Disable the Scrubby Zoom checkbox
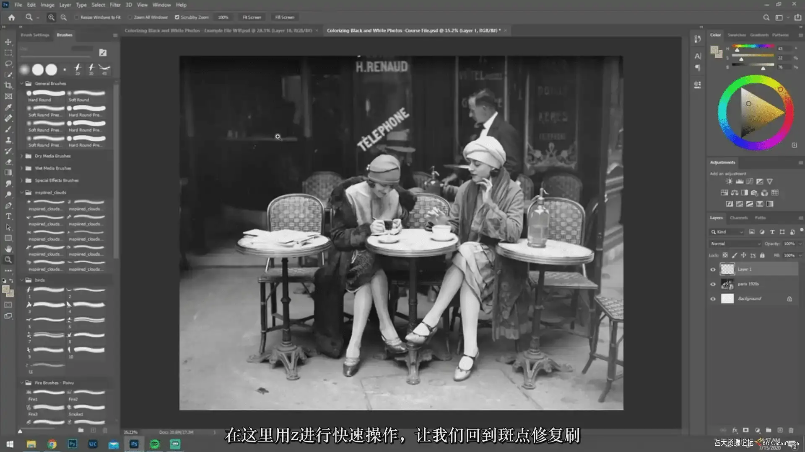The width and height of the screenshot is (805, 452). [x=177, y=17]
